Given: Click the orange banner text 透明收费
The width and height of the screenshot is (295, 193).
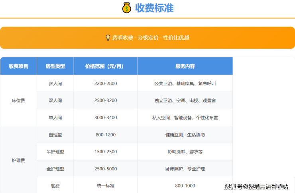Looking at the screenshot, I should 122,38.
